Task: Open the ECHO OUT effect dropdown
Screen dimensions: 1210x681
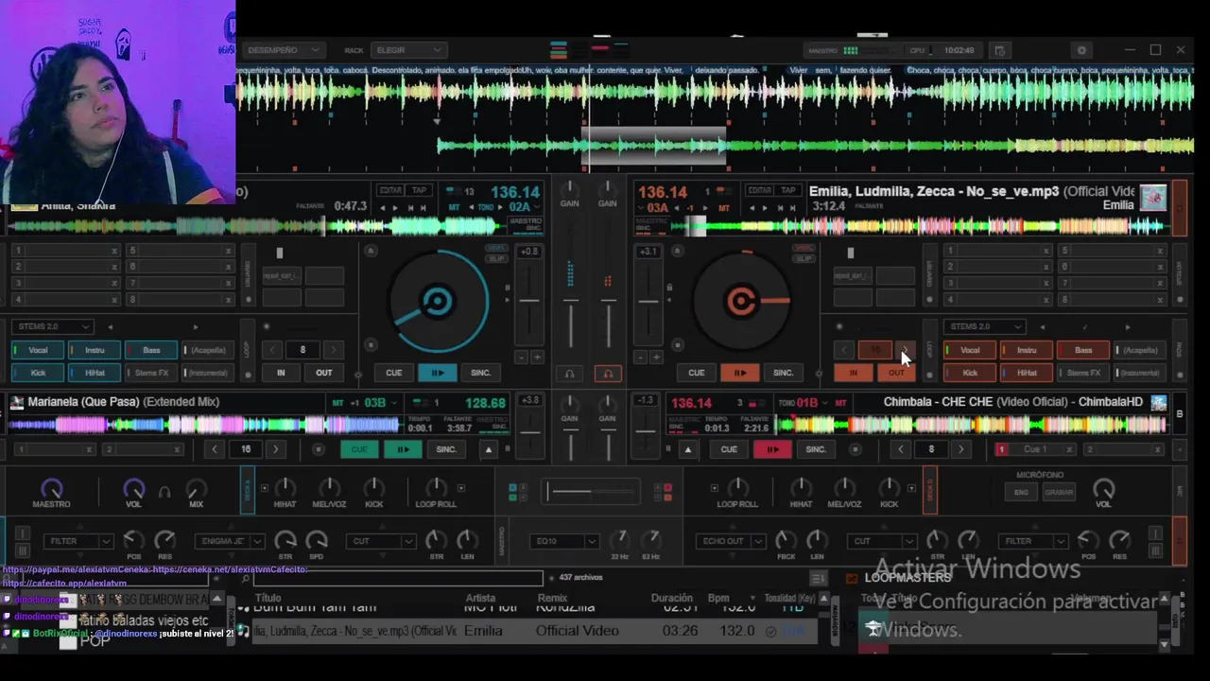Action: pos(732,541)
